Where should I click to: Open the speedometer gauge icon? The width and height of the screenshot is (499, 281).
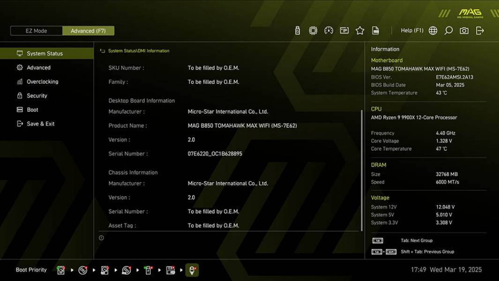tap(328, 30)
